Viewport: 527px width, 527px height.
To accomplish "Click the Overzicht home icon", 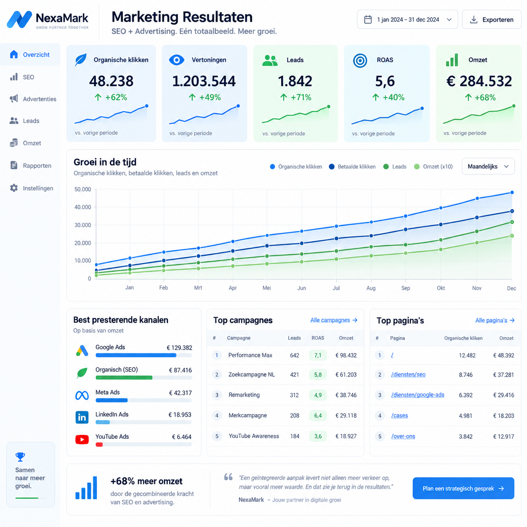I will click(14, 54).
